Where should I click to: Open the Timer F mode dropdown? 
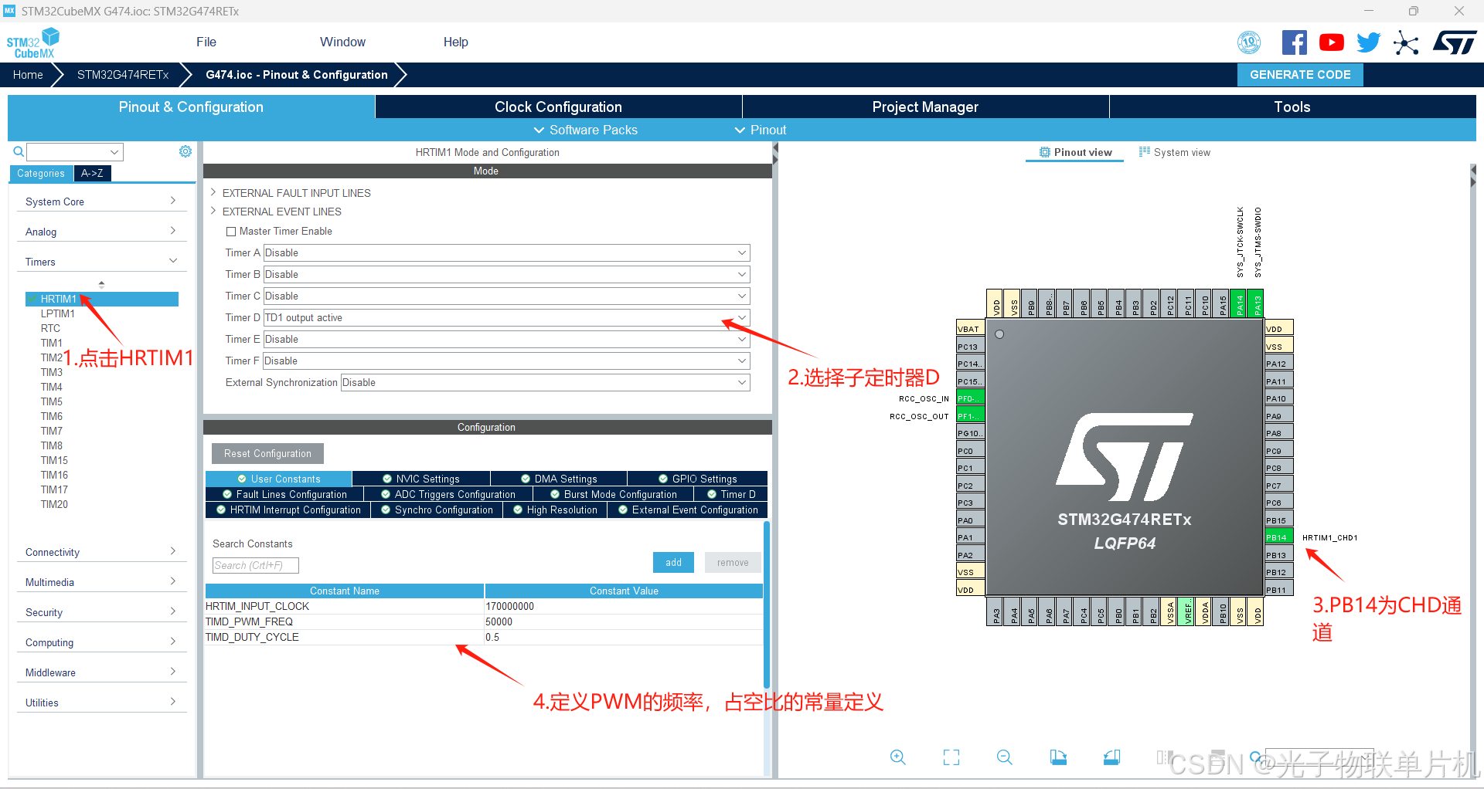pyautogui.click(x=506, y=361)
